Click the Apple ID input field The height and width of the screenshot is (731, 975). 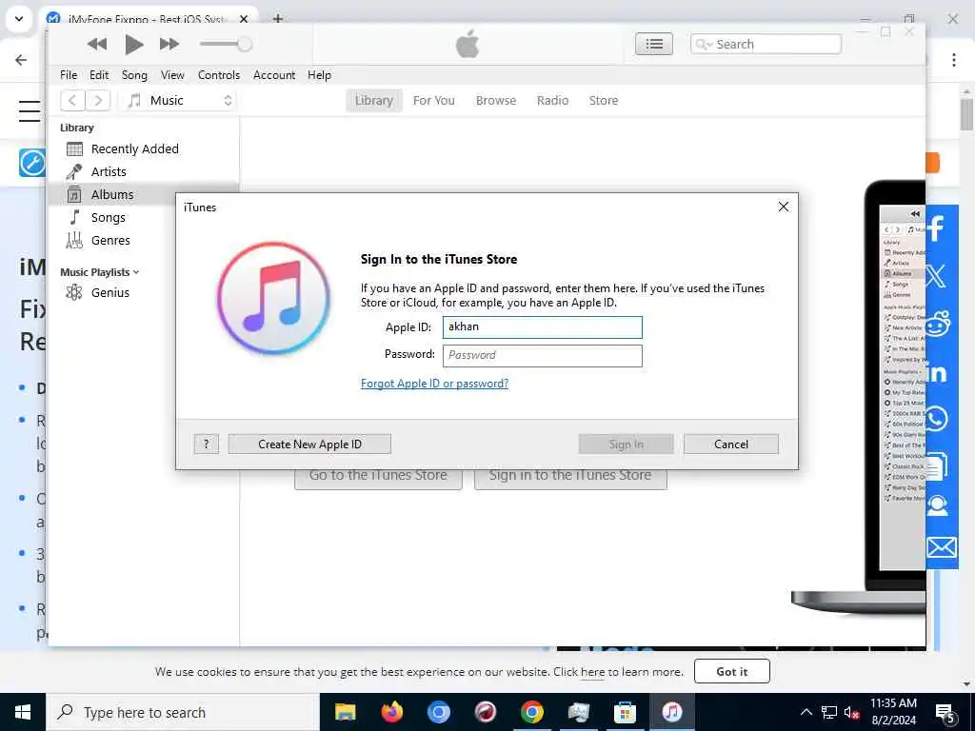click(x=542, y=327)
